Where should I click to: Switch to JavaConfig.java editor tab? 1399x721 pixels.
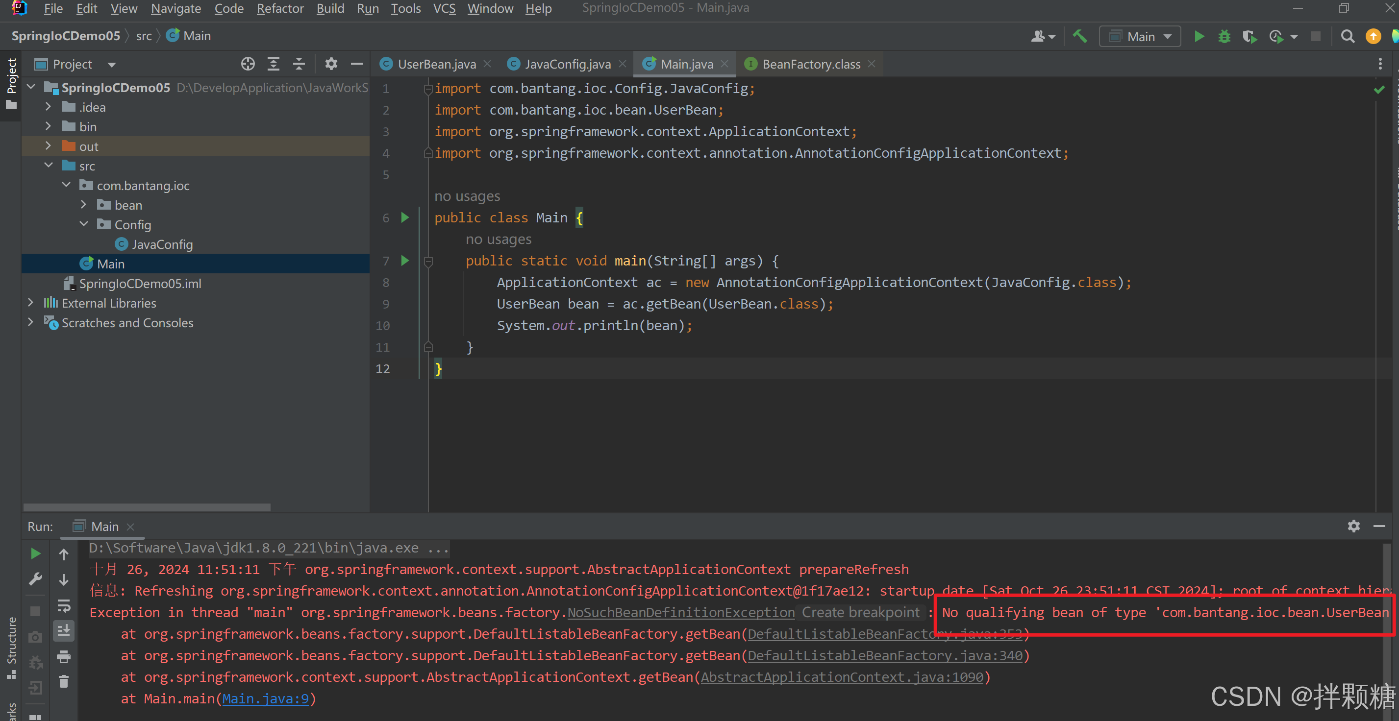click(567, 64)
